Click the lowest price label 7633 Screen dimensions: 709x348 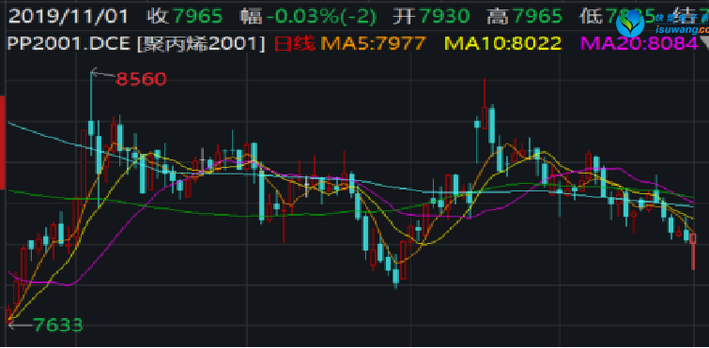pos(58,325)
